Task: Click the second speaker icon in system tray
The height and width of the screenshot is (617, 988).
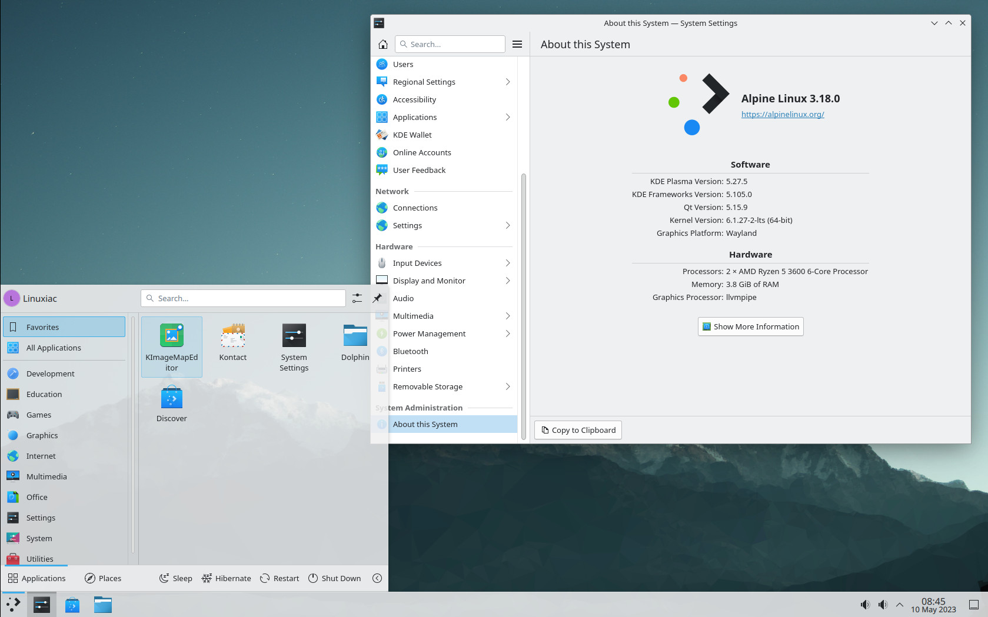Action: pos(882,605)
